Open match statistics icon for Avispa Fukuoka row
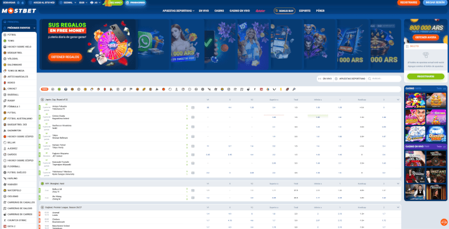This screenshot has height=229, width=449. [193, 108]
